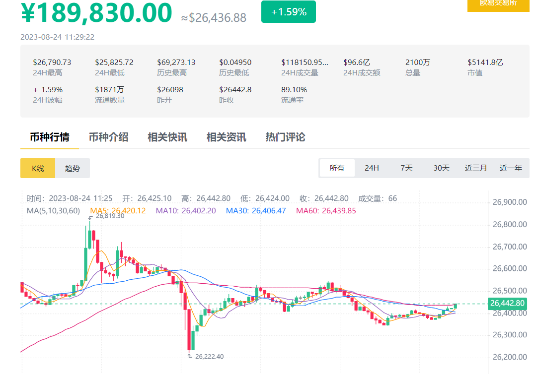Click the 26,819.30 high price marker
Image resolution: width=536 pixels, height=374 pixels.
109,216
